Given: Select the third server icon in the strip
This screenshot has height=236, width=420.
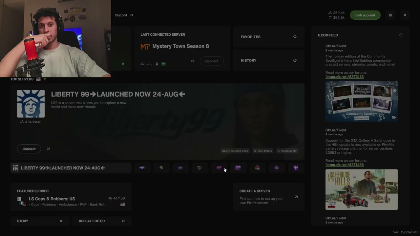Looking at the screenshot, I should coord(180,168).
